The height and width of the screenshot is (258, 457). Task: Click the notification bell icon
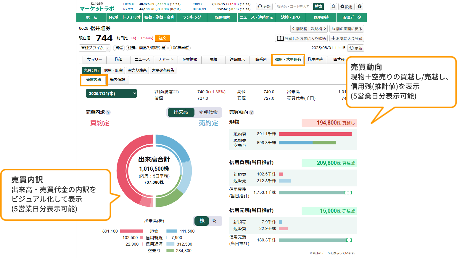click(x=333, y=7)
